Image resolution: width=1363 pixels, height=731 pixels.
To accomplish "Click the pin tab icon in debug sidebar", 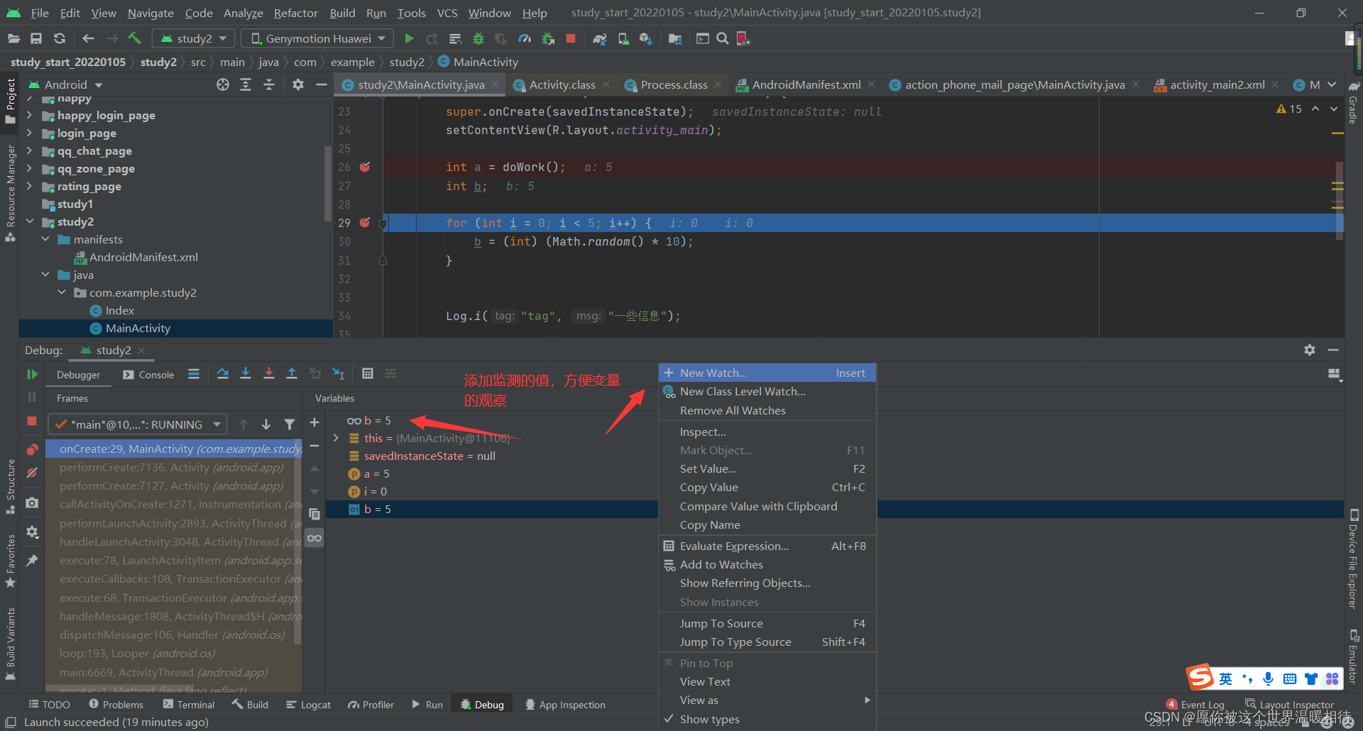I will tap(32, 560).
